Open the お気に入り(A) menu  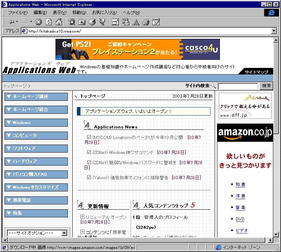click(104, 13)
